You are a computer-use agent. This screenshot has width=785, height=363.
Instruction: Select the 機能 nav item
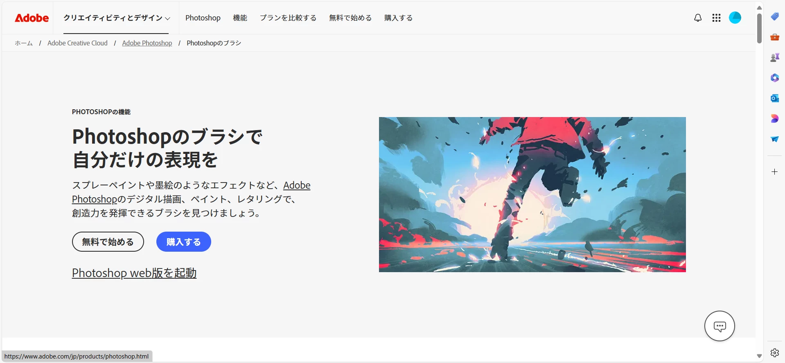click(240, 18)
